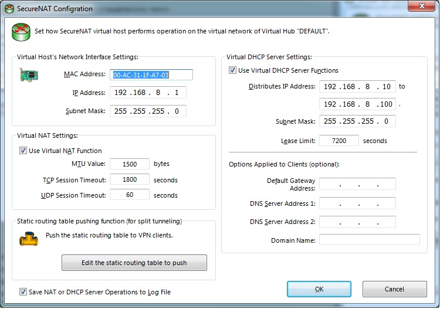Click the 'UDP Session Timeout:' label
440x309 pixels.
pyautogui.click(x=73, y=195)
